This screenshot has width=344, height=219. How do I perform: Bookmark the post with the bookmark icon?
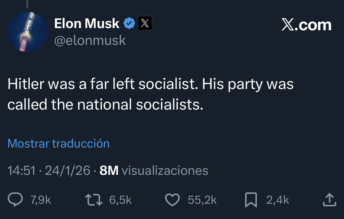251,200
